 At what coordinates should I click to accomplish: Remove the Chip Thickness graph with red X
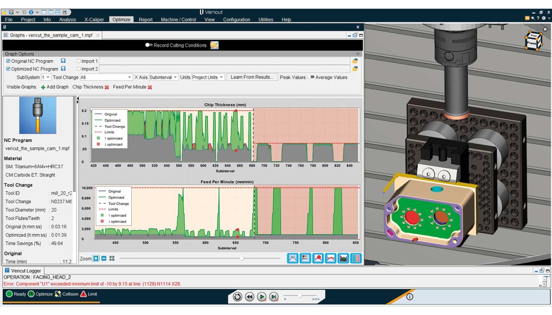106,87
